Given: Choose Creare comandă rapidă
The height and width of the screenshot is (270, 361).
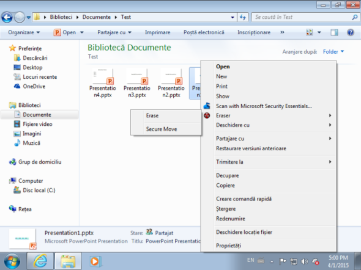Looking at the screenshot, I should [269, 199].
